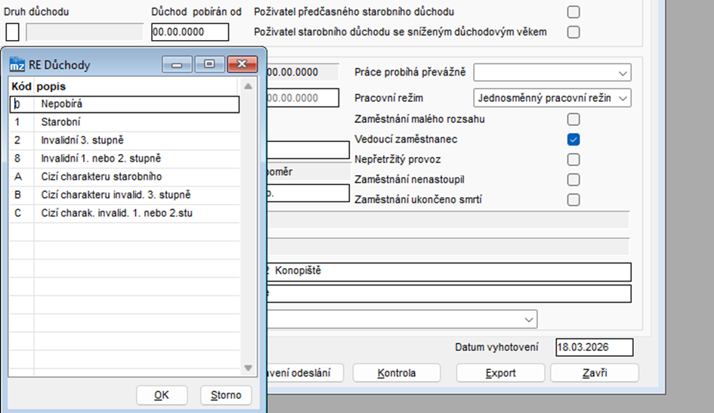
Task: Close the RE Důchody dialog
Action: (243, 64)
